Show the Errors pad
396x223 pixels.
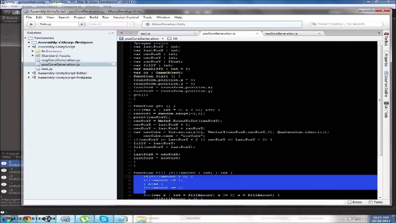point(354,202)
